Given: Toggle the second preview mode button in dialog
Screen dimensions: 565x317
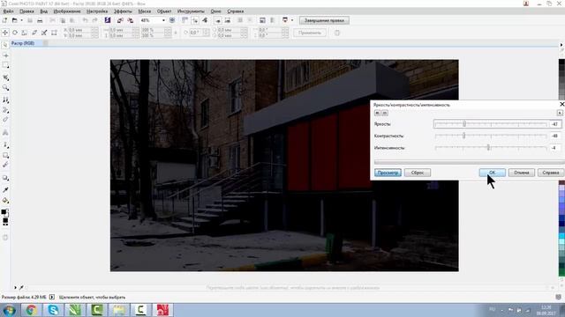Looking at the screenshot, I should click(x=385, y=113).
